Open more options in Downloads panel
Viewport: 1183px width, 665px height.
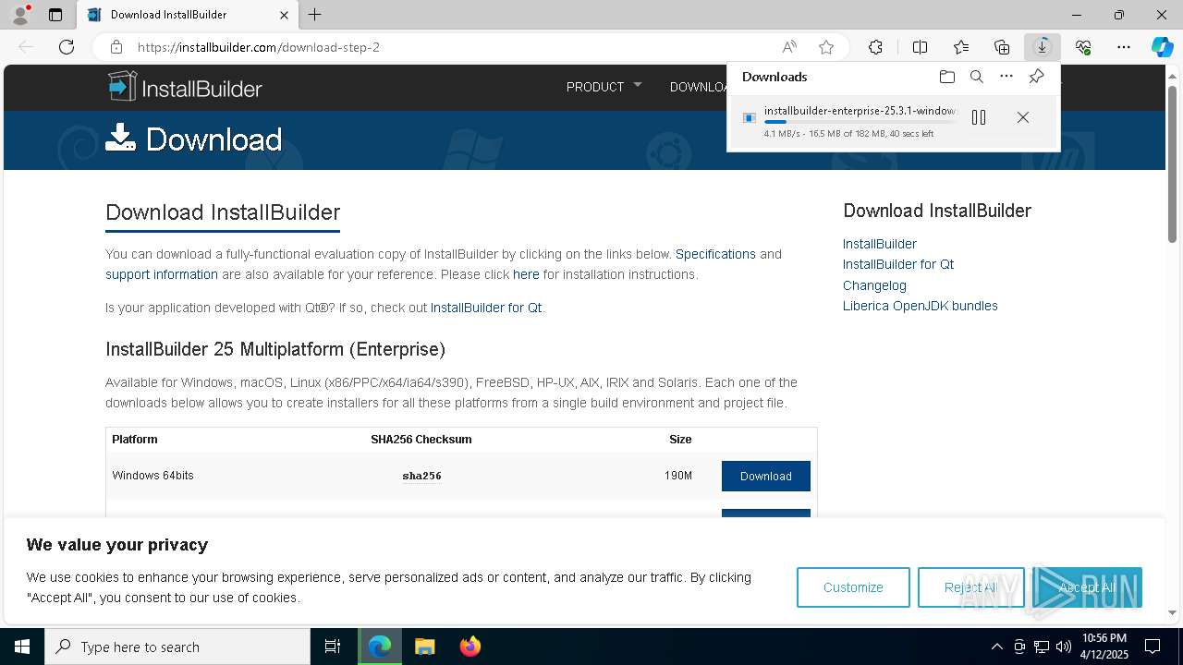tap(1006, 77)
